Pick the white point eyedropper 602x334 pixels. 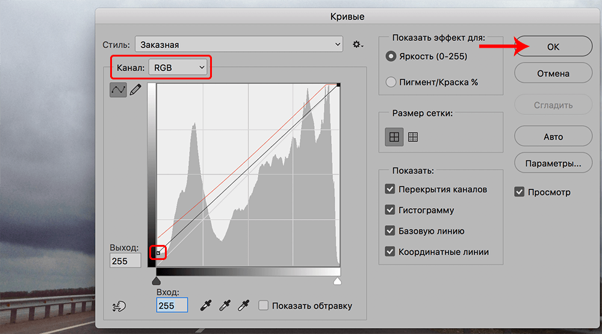pyautogui.click(x=244, y=306)
